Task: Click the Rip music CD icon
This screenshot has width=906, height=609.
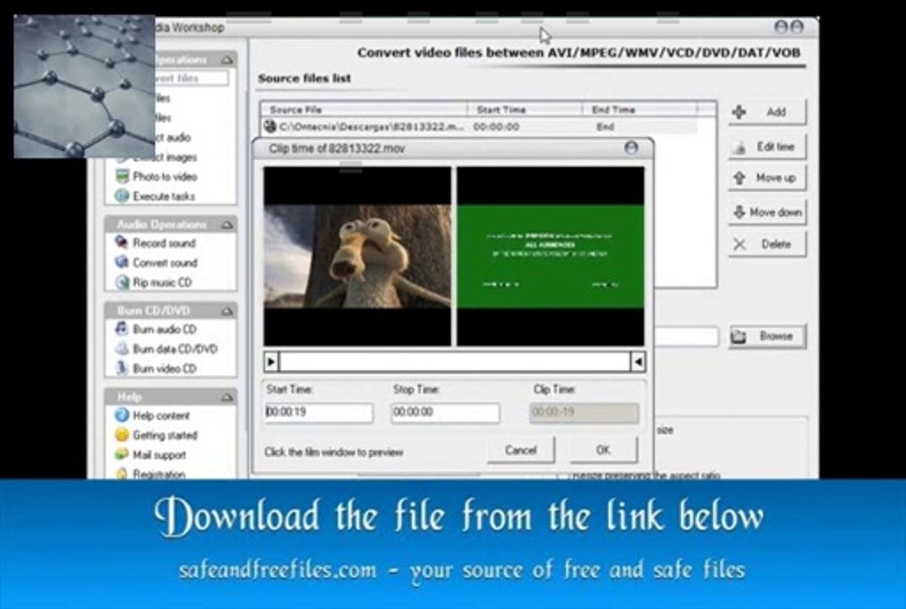Action: [122, 282]
